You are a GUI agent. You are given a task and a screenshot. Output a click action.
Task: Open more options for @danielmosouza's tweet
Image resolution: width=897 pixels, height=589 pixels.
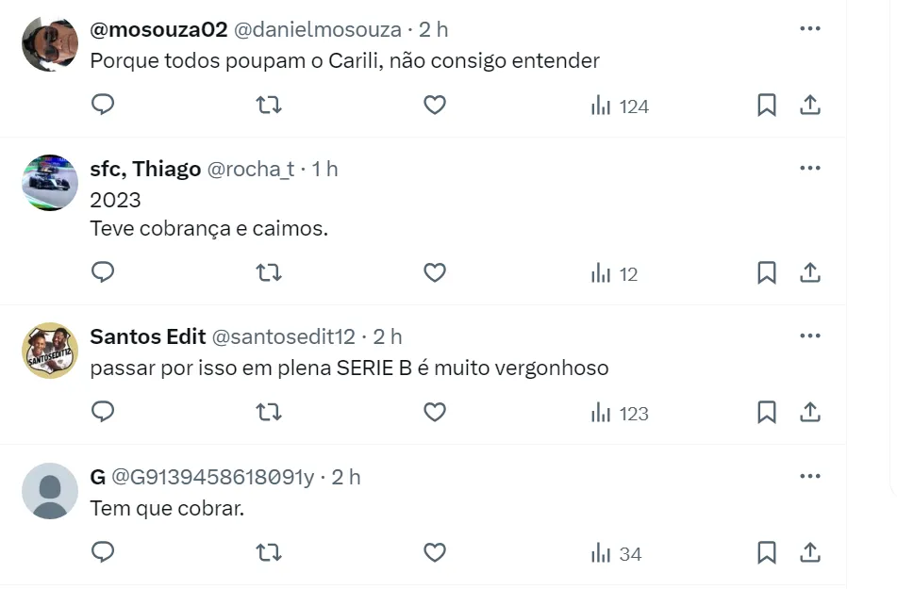pos(809,29)
